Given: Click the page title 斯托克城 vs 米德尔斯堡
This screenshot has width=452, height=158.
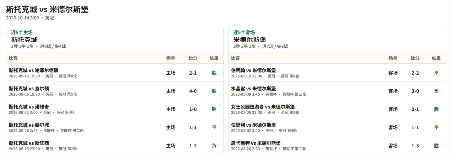Looking at the screenshot, I should (47, 9).
